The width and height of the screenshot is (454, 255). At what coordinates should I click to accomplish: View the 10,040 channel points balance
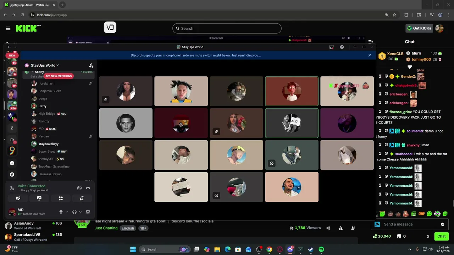pos(382,236)
